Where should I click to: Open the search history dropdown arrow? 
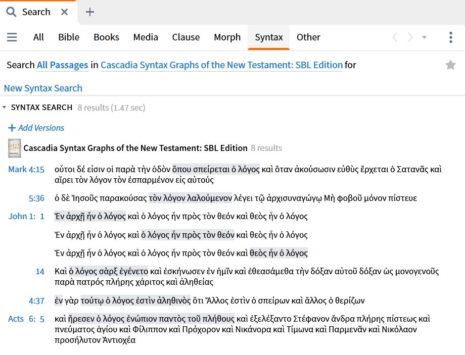[x=425, y=37]
